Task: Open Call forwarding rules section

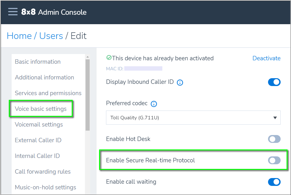Action: click(x=43, y=171)
